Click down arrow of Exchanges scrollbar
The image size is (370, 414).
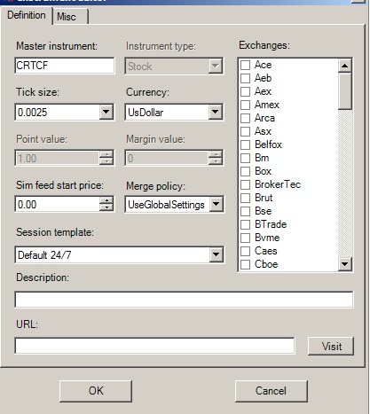click(x=344, y=263)
